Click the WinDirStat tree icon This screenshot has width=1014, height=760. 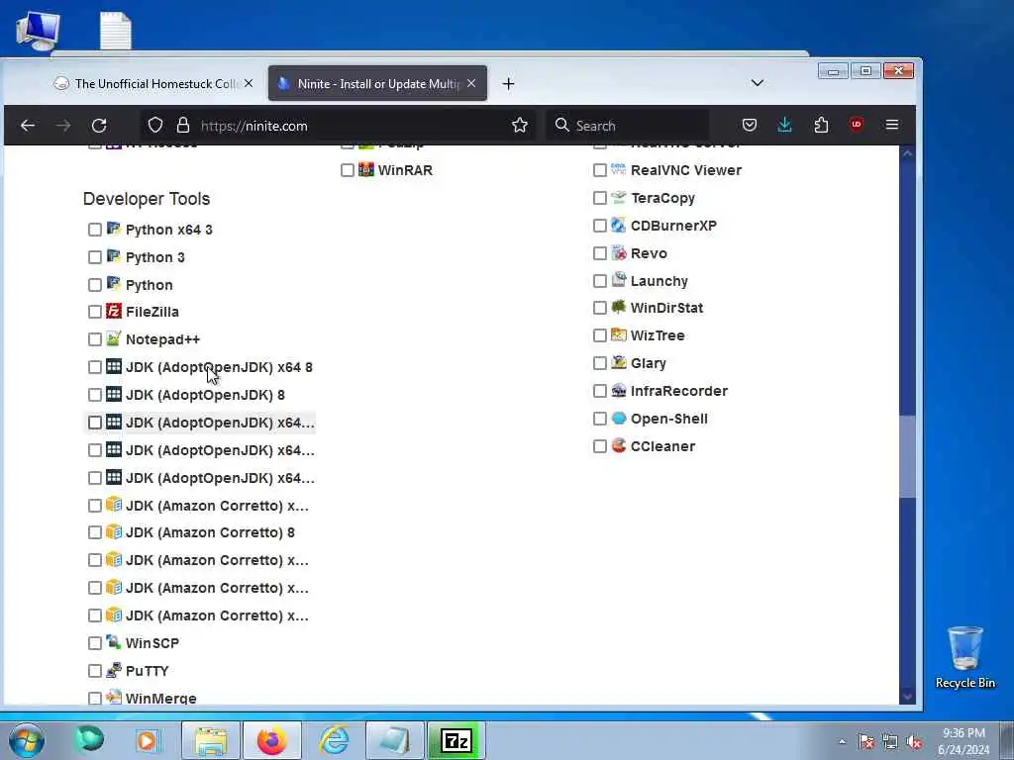[619, 308]
